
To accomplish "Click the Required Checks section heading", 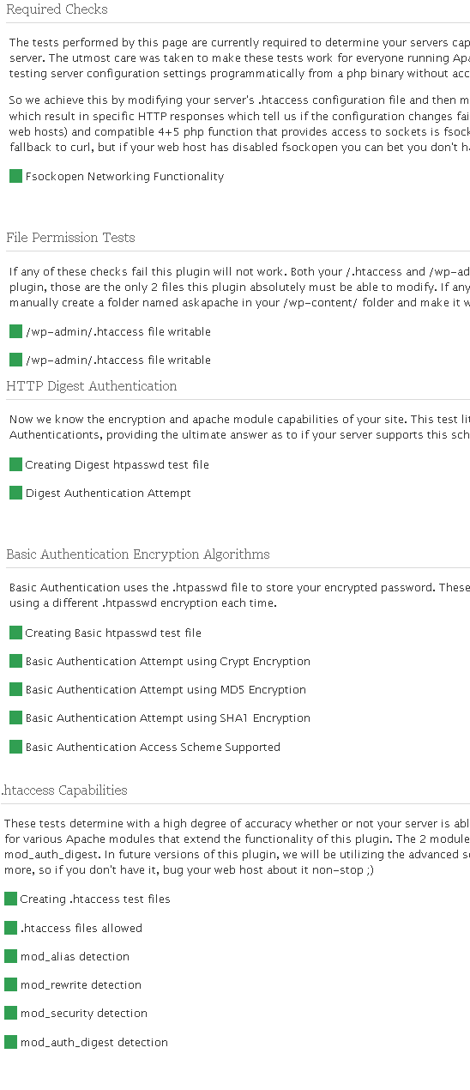I will pos(57,10).
